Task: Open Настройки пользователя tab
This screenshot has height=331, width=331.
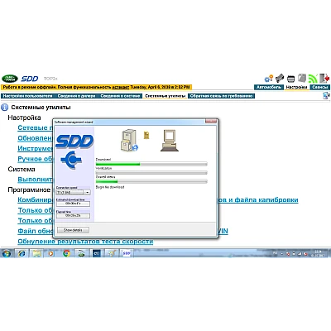Action: tap(27, 96)
